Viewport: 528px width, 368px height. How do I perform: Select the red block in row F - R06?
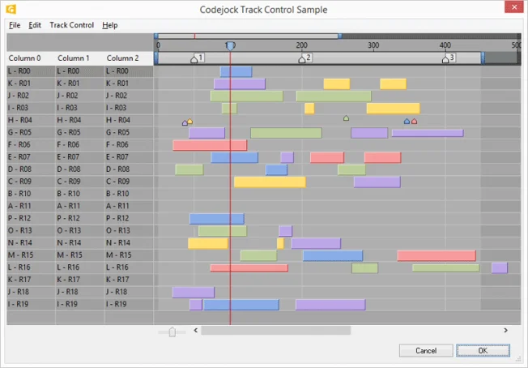tap(209, 145)
